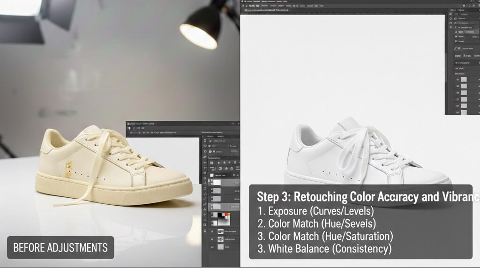This screenshot has height=268, width=480.
Task: Select the top white layer thumbnail in left window's Layers panel
Action: click(x=217, y=182)
